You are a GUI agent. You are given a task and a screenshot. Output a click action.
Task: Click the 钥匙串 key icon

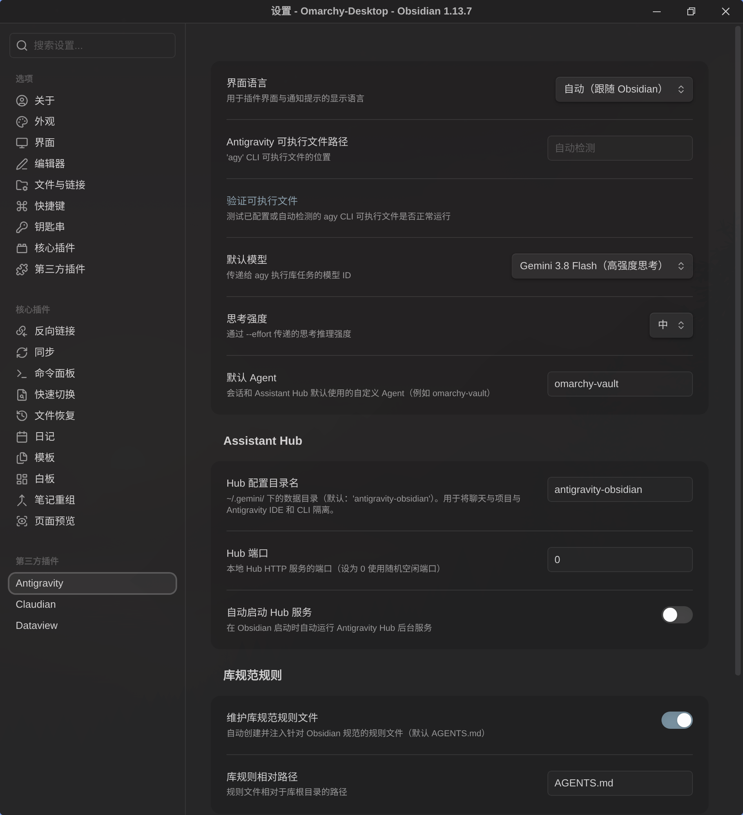(22, 227)
